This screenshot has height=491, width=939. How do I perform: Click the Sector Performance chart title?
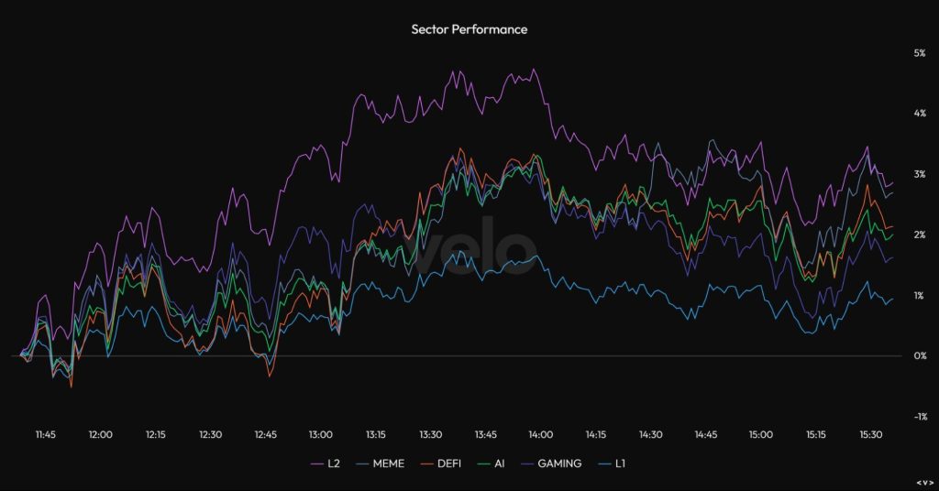469,29
